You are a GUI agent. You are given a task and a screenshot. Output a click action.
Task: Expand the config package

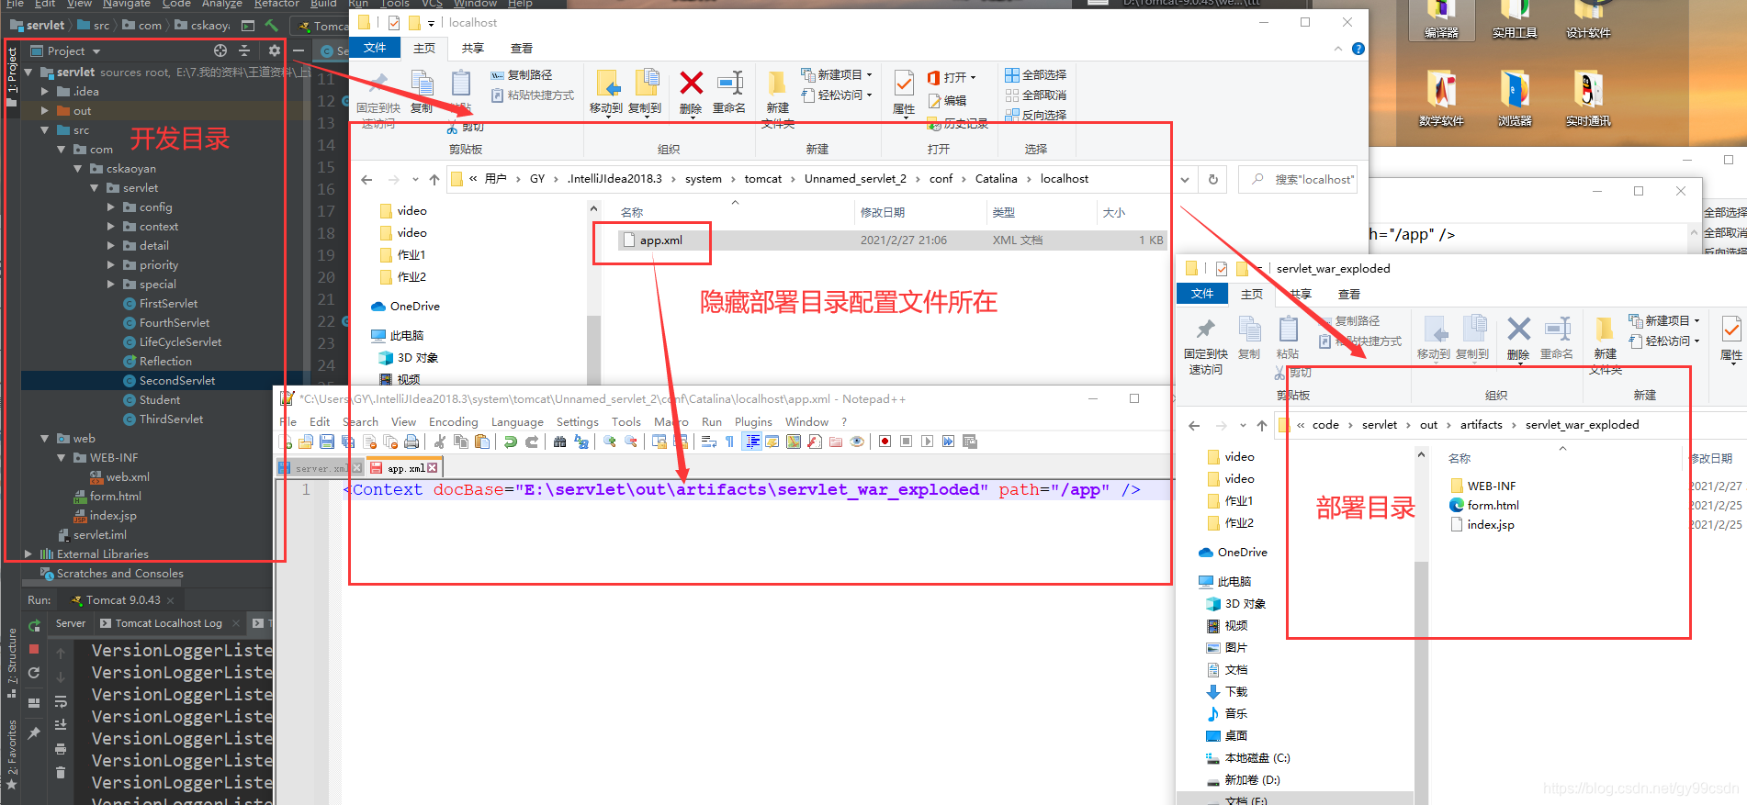coord(111,207)
